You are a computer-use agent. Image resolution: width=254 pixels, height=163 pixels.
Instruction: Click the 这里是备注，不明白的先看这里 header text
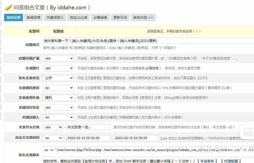pos(174,31)
